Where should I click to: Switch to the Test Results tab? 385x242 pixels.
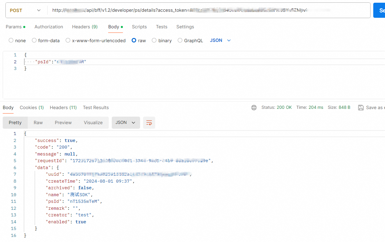tap(96, 108)
